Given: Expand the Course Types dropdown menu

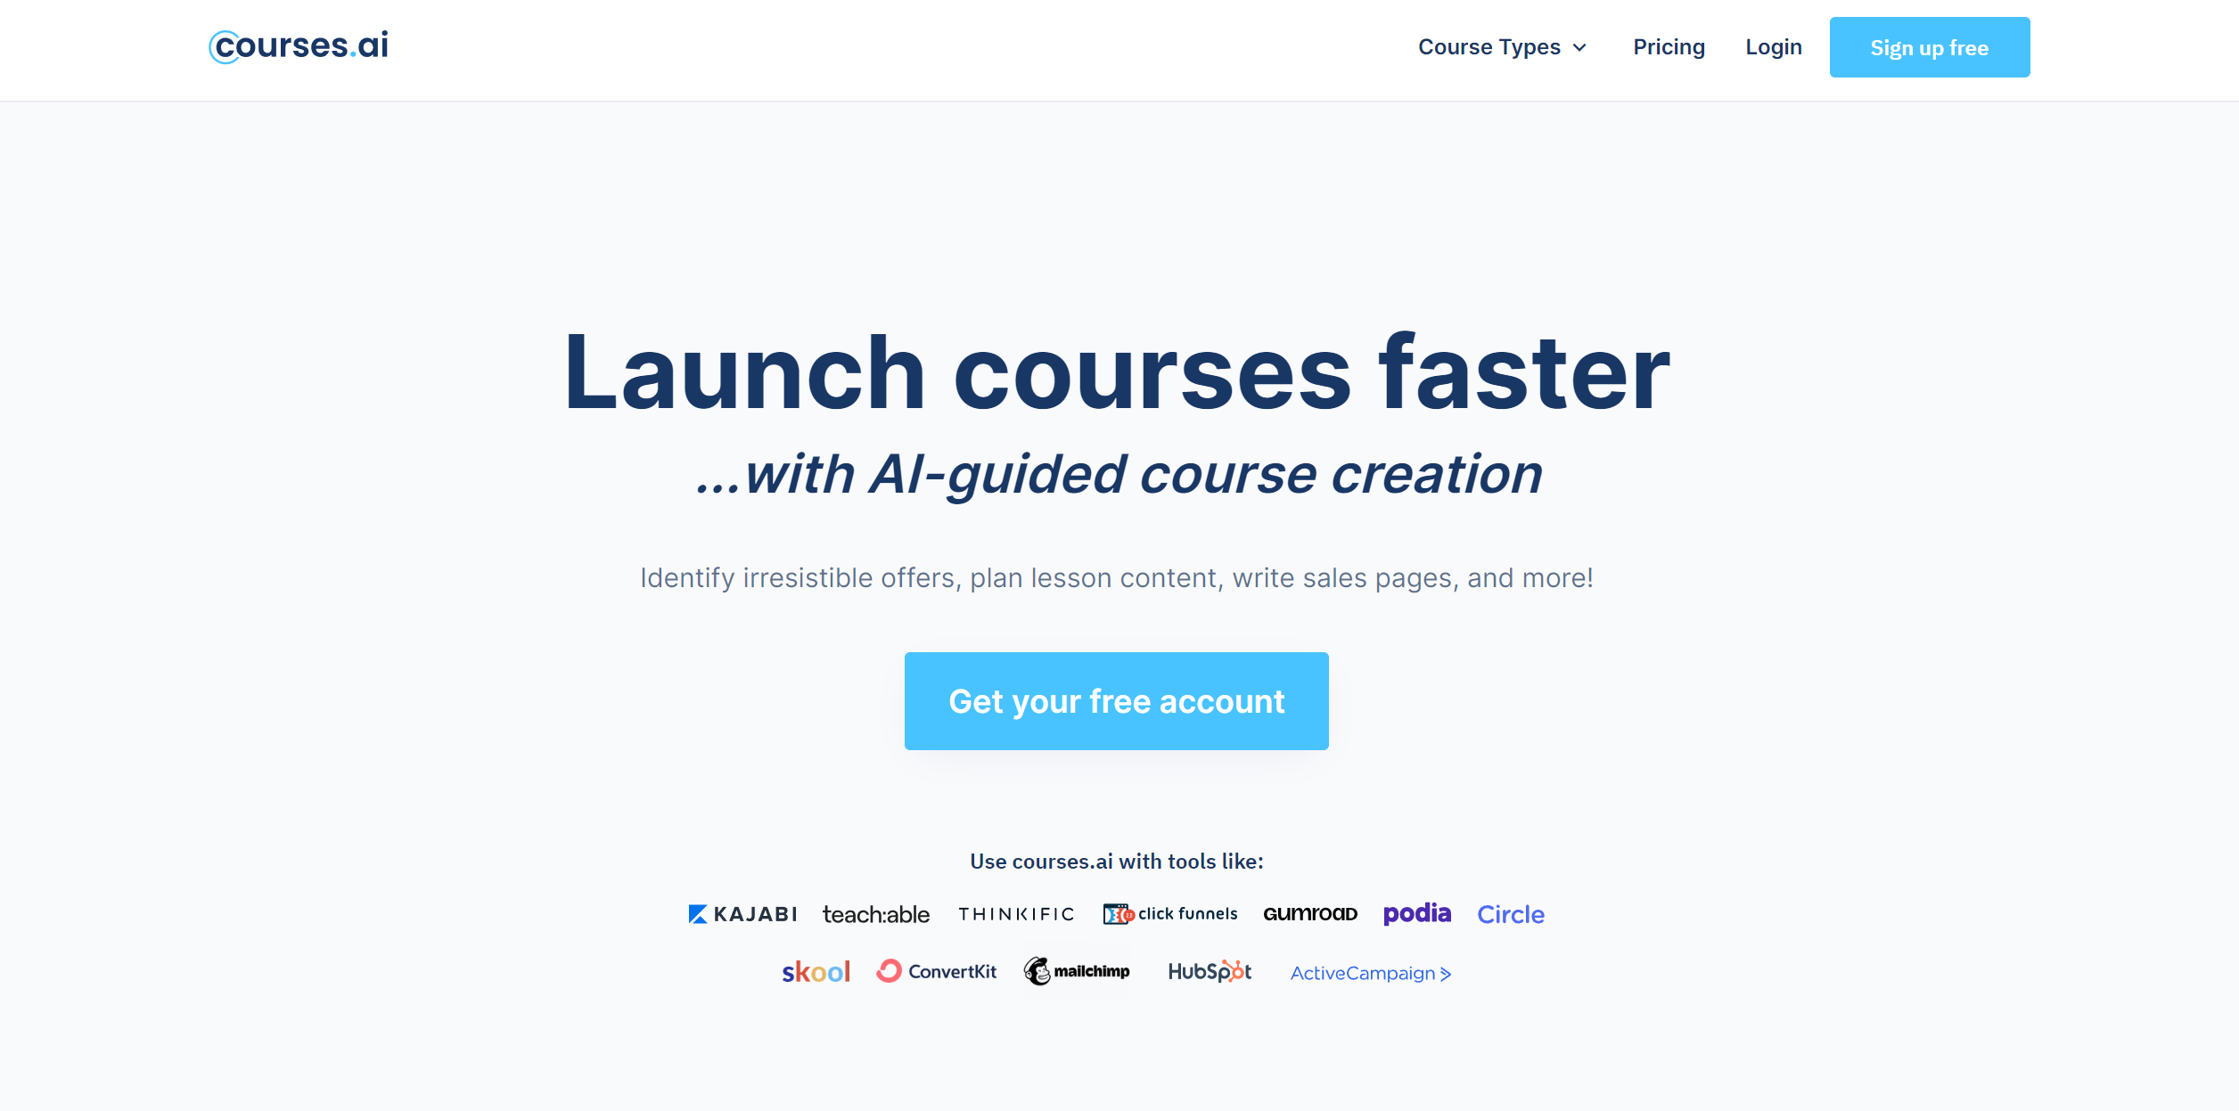Looking at the screenshot, I should coord(1502,47).
